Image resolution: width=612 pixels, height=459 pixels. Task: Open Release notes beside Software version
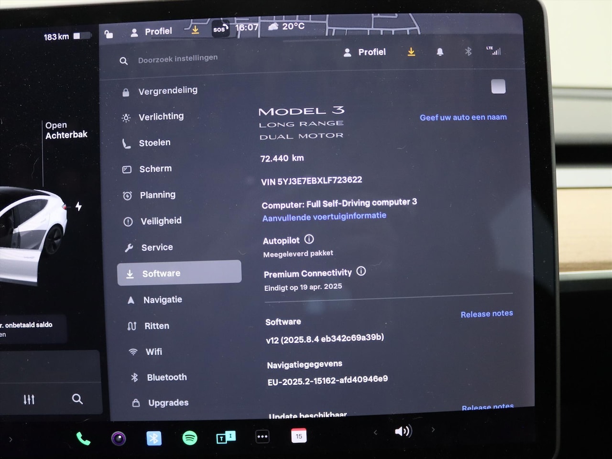tap(487, 314)
